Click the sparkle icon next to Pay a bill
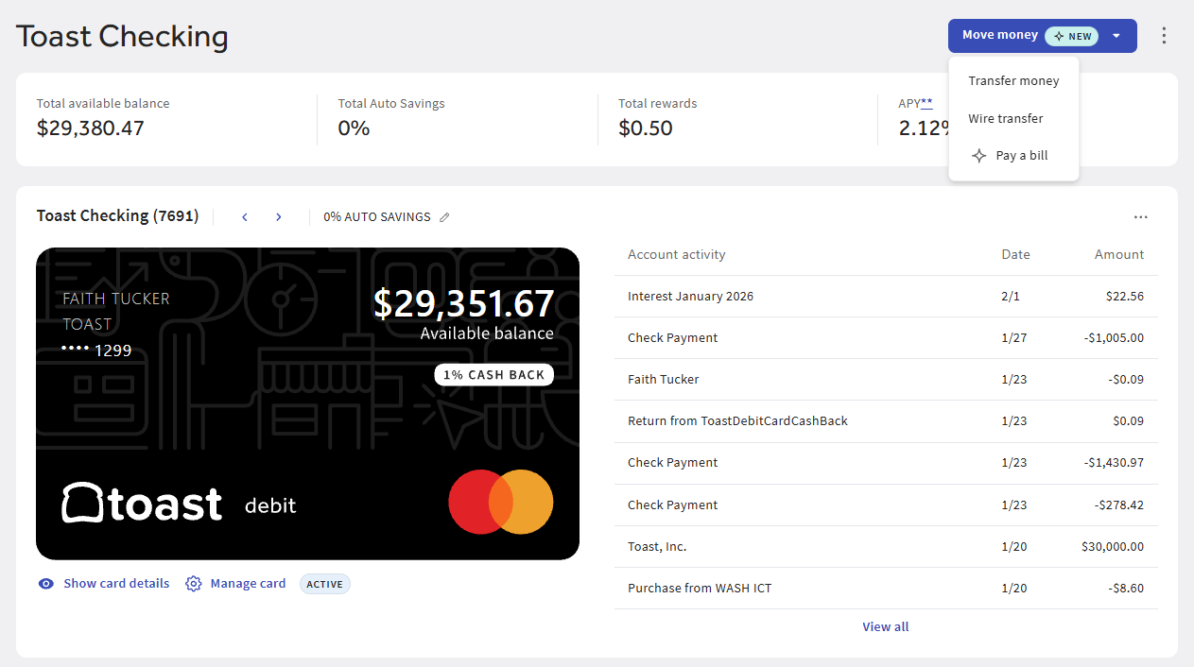This screenshot has height=667, width=1194. pyautogui.click(x=979, y=156)
